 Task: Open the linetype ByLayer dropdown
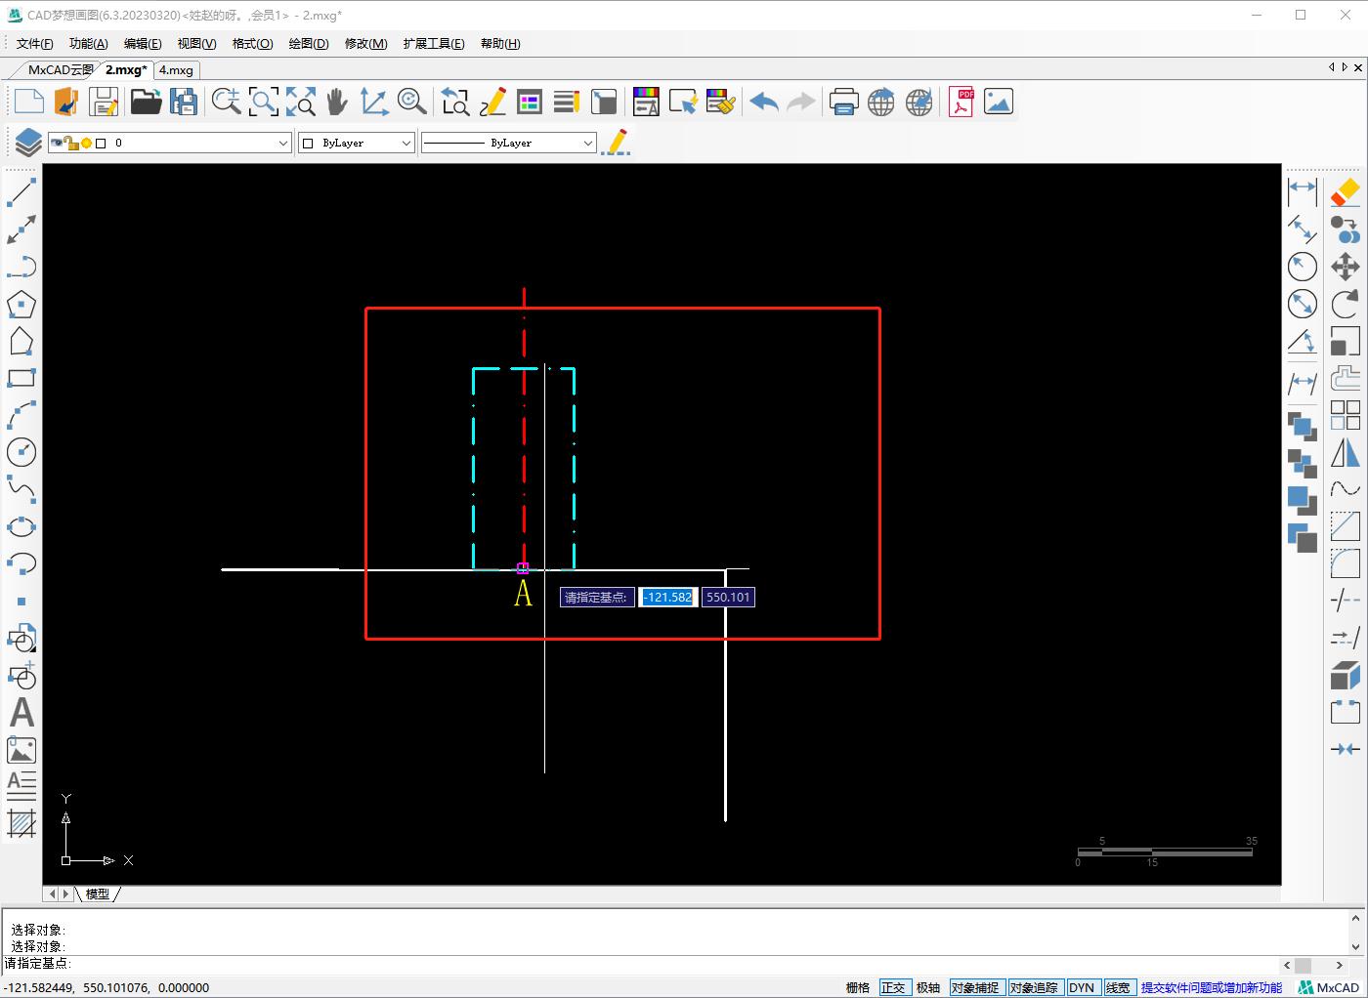590,143
